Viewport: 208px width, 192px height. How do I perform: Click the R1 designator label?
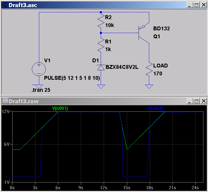coord(108,42)
